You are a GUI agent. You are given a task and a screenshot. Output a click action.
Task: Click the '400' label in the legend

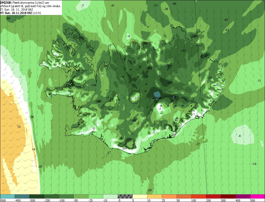point(238,200)
